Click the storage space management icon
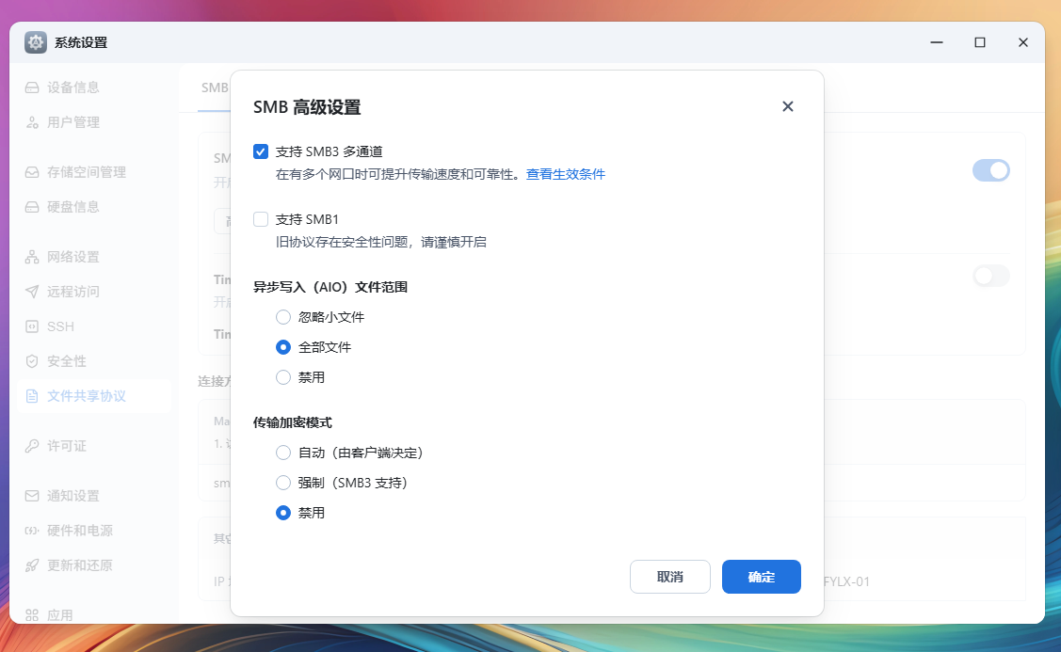 32,172
